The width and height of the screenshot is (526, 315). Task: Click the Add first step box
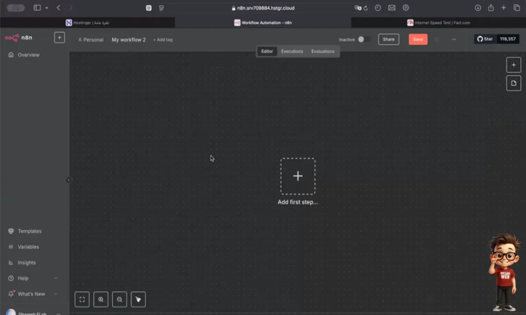[297, 176]
